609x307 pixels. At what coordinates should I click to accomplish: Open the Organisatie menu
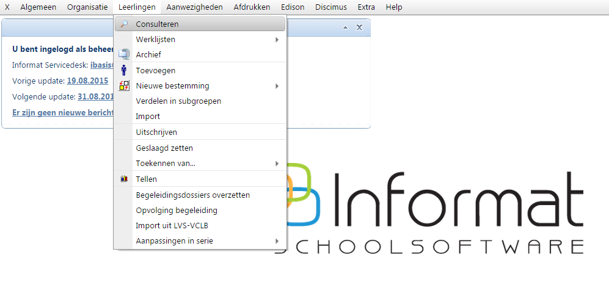coord(87,7)
